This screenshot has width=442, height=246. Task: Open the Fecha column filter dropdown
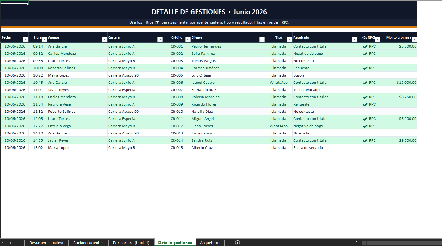[x=26, y=39]
